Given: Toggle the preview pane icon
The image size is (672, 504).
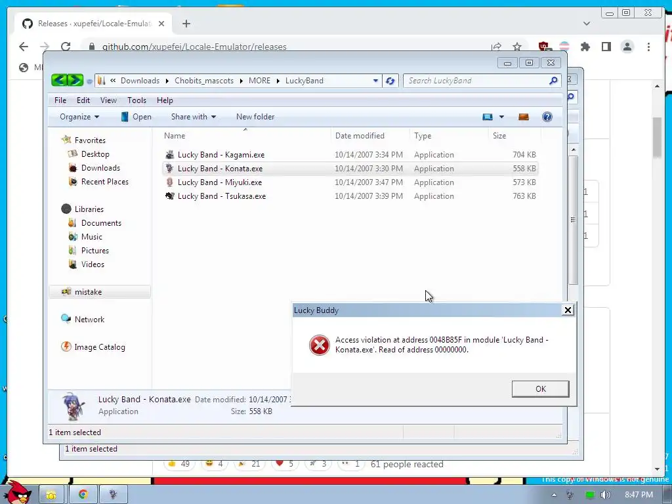Looking at the screenshot, I should [523, 117].
